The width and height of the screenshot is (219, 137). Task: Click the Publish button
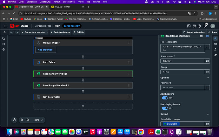pos(78,32)
